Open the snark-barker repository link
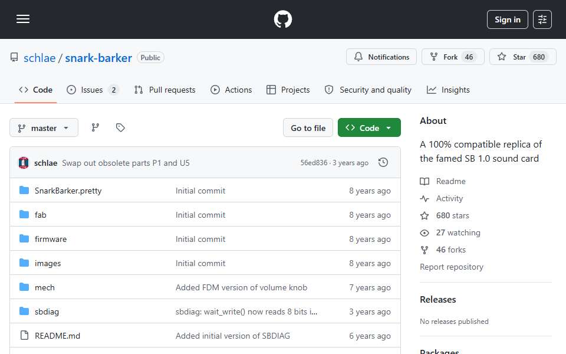Viewport: 566px width, 354px height. coord(98,58)
